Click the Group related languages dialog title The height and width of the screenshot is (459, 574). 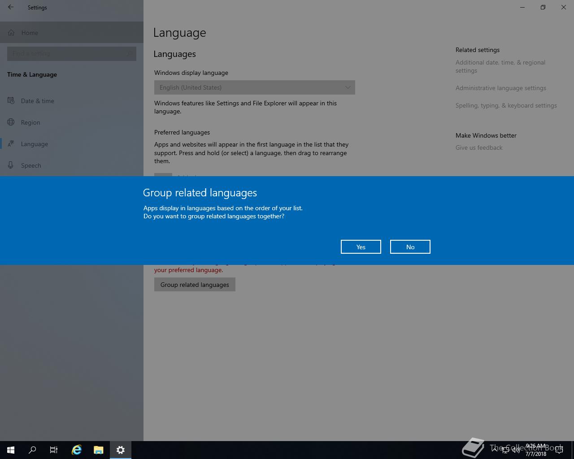pyautogui.click(x=200, y=193)
